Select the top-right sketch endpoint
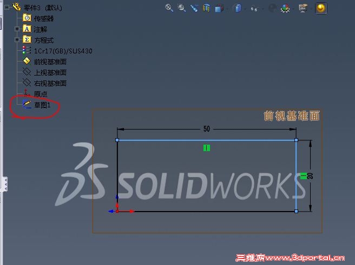The image size is (355, 265). (x=296, y=140)
